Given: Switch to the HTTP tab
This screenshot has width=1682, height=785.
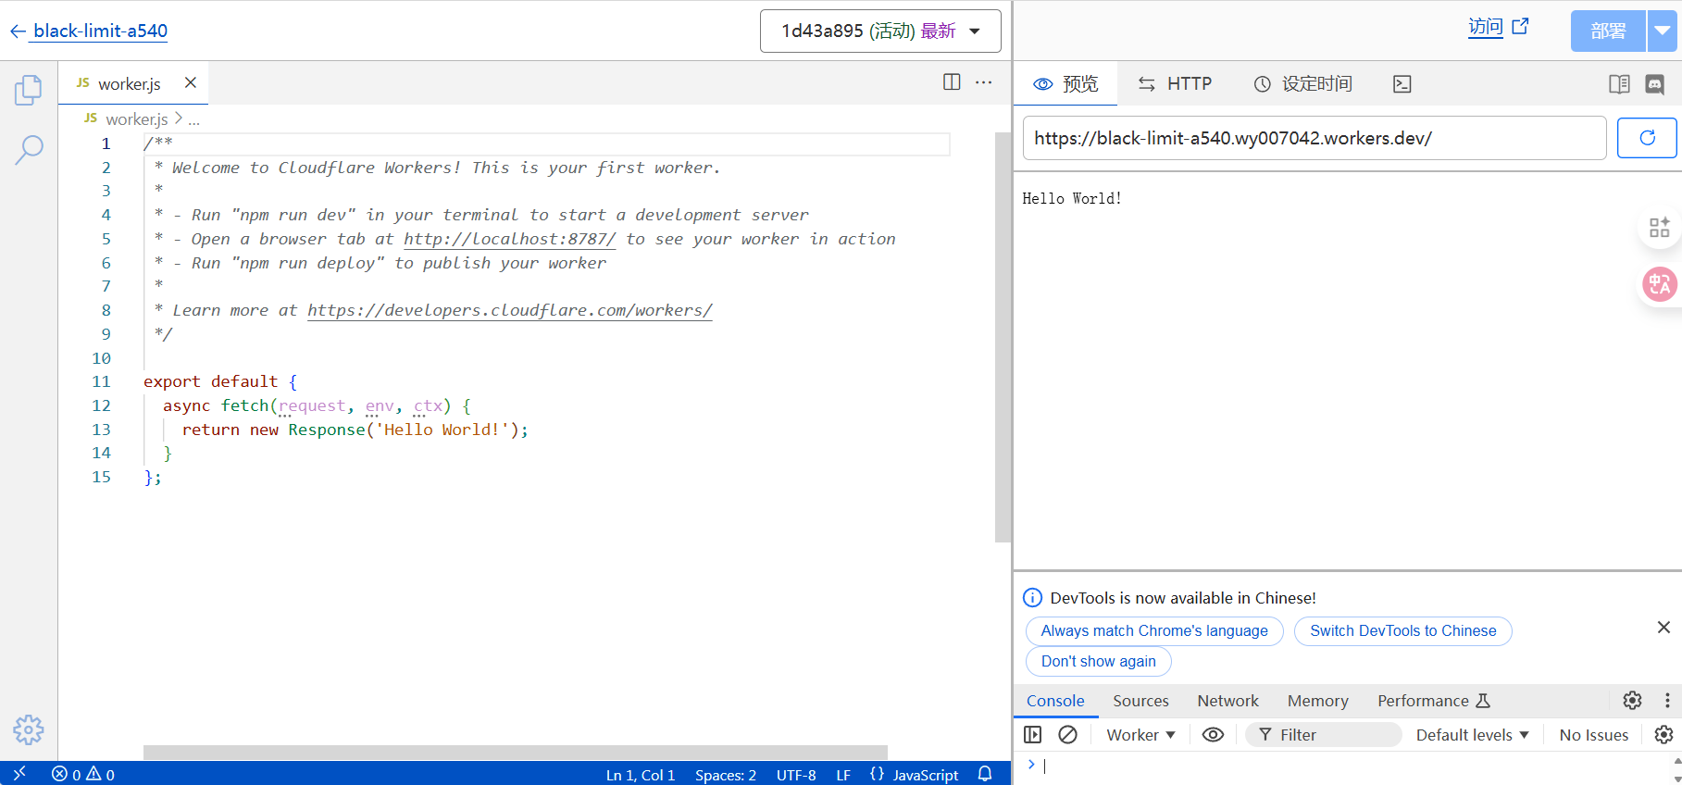Looking at the screenshot, I should click(1175, 84).
